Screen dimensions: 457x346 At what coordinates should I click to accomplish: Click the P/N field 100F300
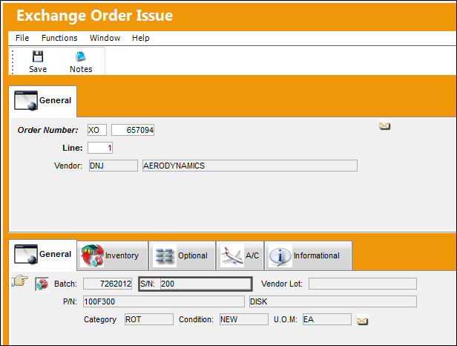tap(164, 301)
